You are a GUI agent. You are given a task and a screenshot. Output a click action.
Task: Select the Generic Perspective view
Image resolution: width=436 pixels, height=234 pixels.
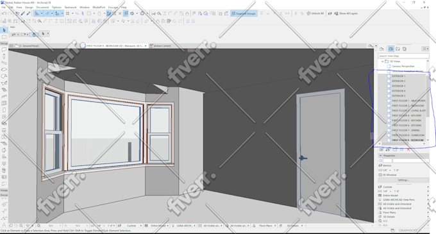[403, 66]
